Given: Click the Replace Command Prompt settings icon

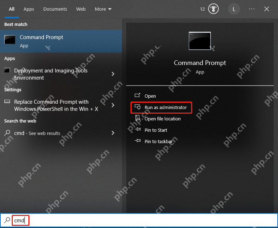Looking at the screenshot, I should point(7,102).
